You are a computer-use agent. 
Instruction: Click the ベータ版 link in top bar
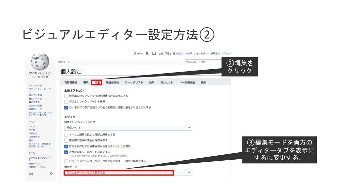(188, 53)
